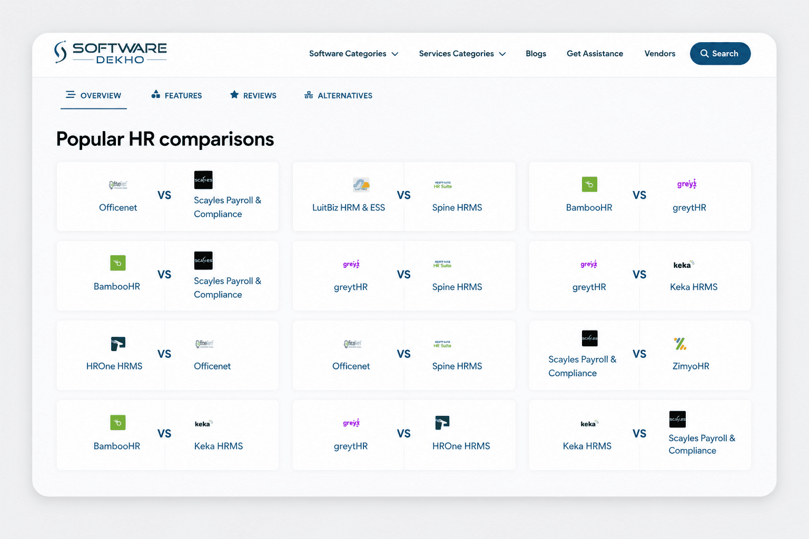Expand the Services Categories dropdown
Screen dimensions: 809x539
click(462, 54)
